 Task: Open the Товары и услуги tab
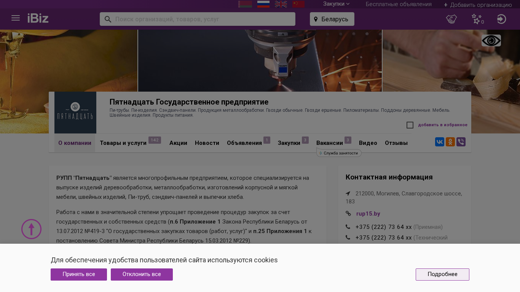pos(130,143)
